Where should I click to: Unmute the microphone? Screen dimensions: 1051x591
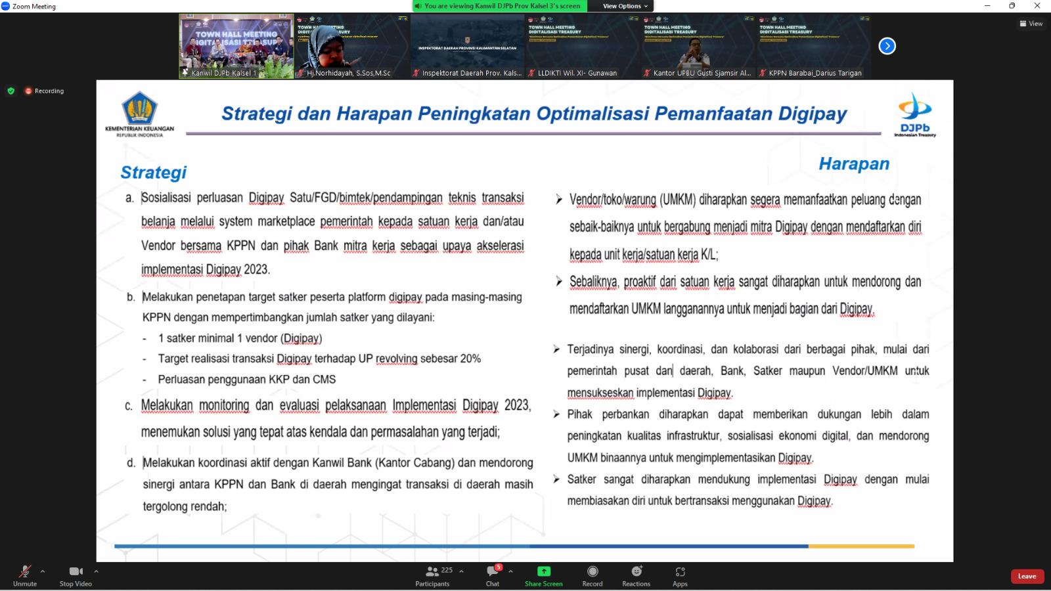(x=25, y=573)
